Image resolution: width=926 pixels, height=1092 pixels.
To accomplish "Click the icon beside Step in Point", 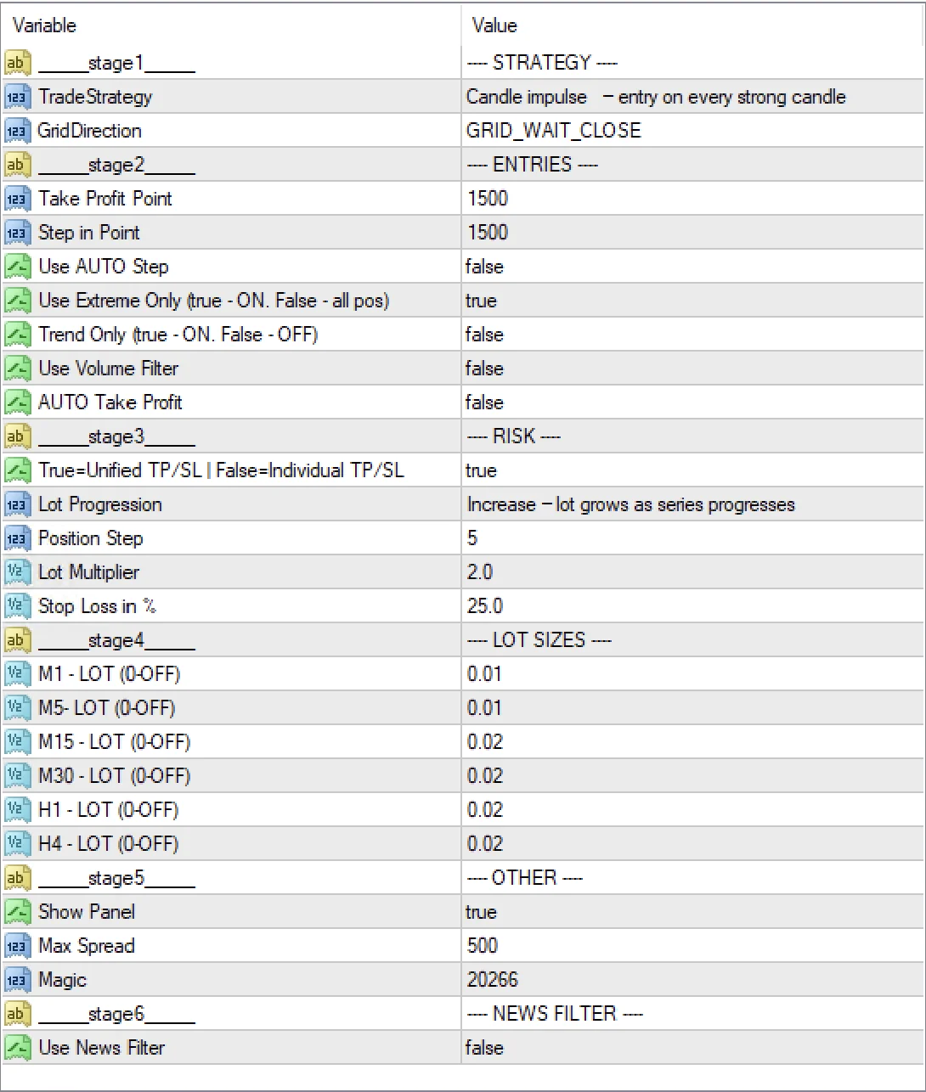I will [18, 233].
